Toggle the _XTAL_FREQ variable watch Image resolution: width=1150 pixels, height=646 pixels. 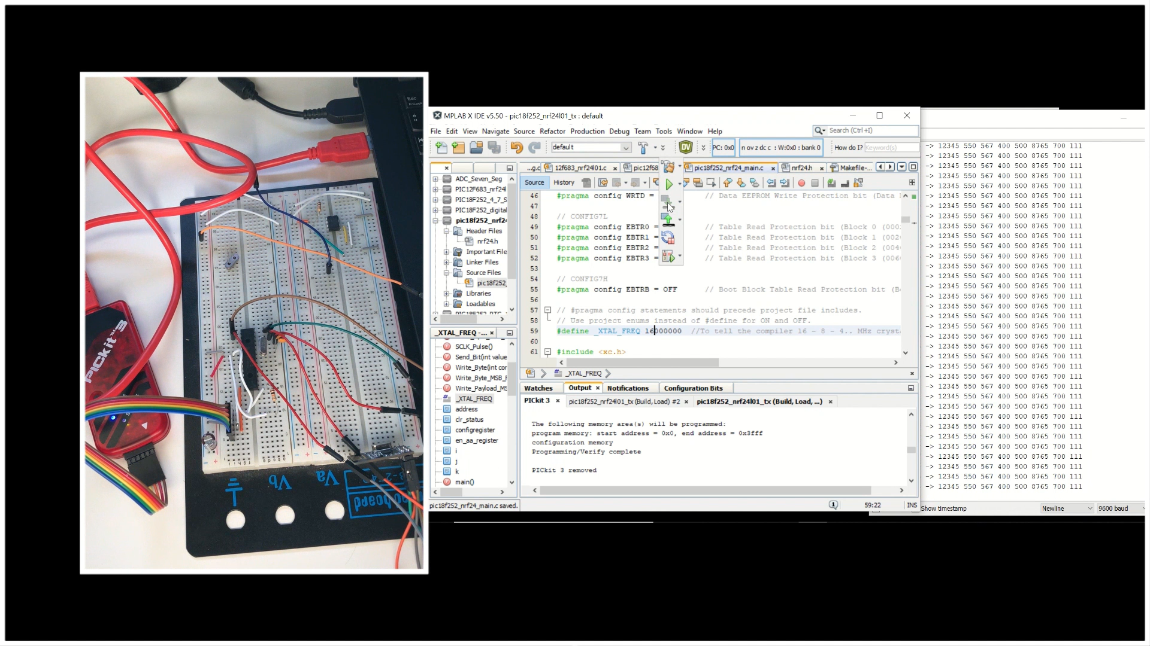click(474, 398)
